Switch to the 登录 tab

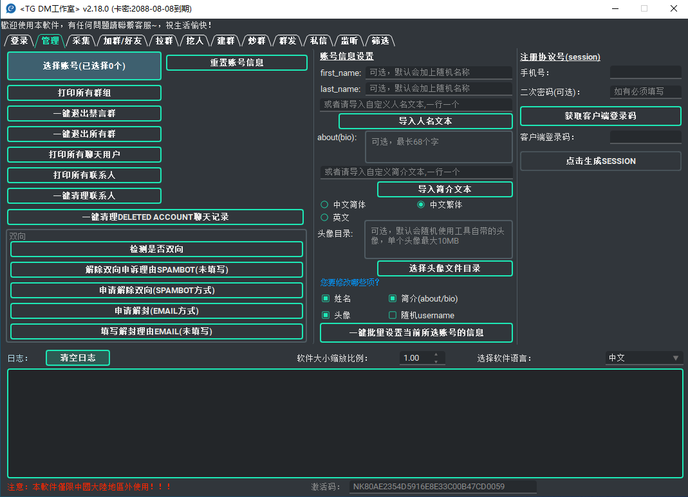(x=19, y=41)
